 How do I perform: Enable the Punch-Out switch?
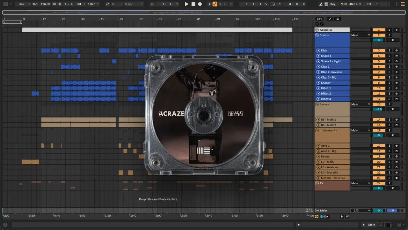[x=279, y=4]
